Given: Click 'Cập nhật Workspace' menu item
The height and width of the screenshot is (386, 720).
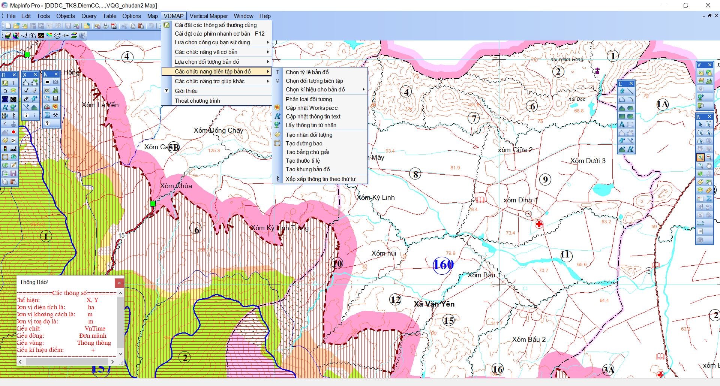Looking at the screenshot, I should point(311,108).
